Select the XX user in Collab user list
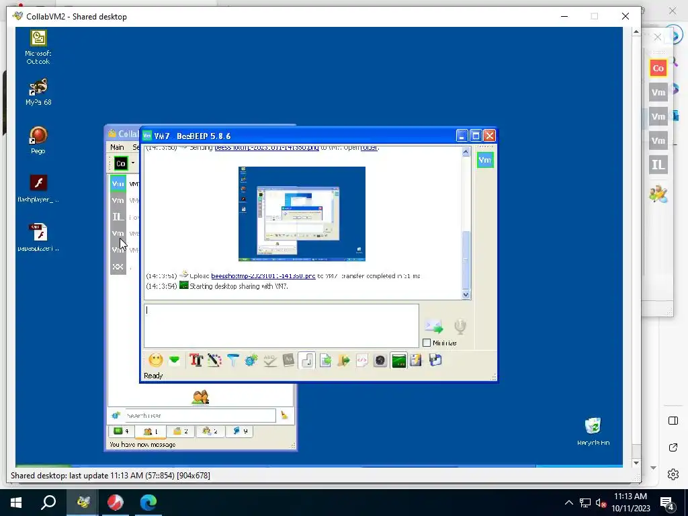Viewport: 688px width, 516px height. [x=118, y=267]
